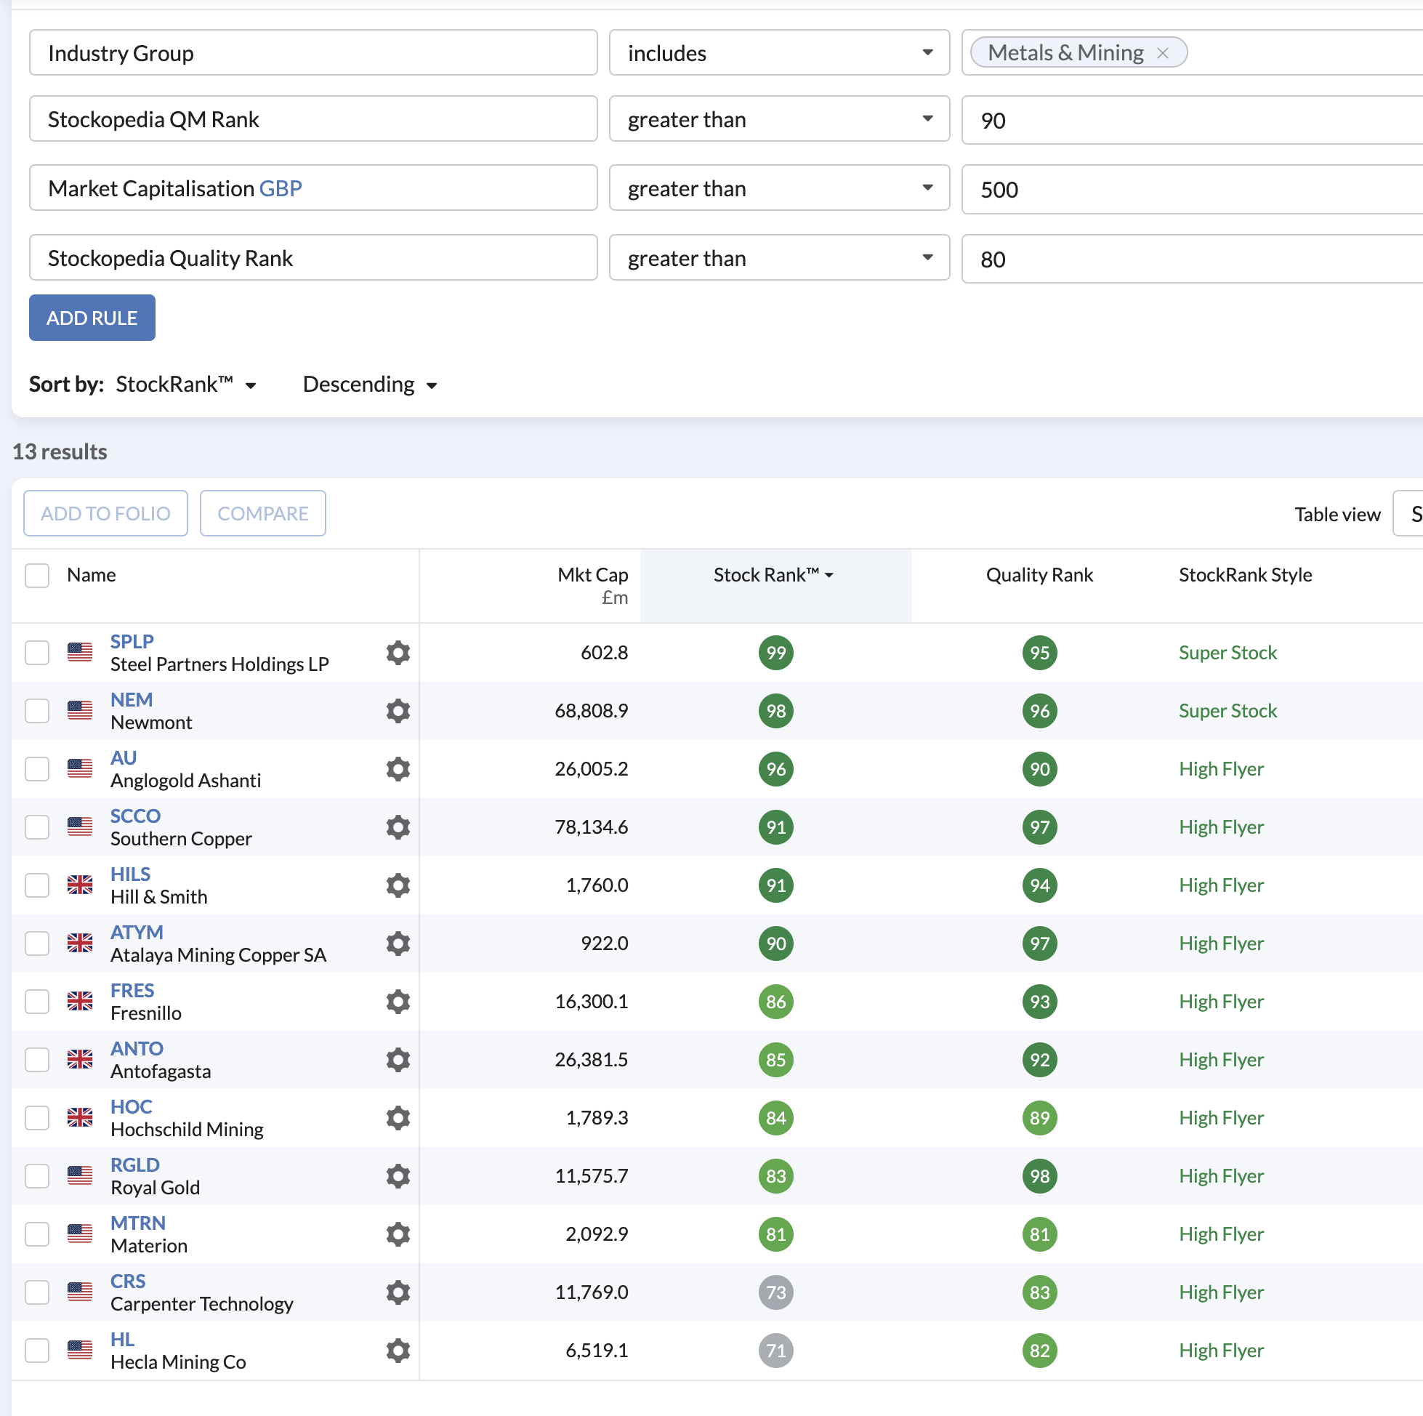Click the Mkt Cap column header
This screenshot has width=1423, height=1416.
[x=593, y=576]
